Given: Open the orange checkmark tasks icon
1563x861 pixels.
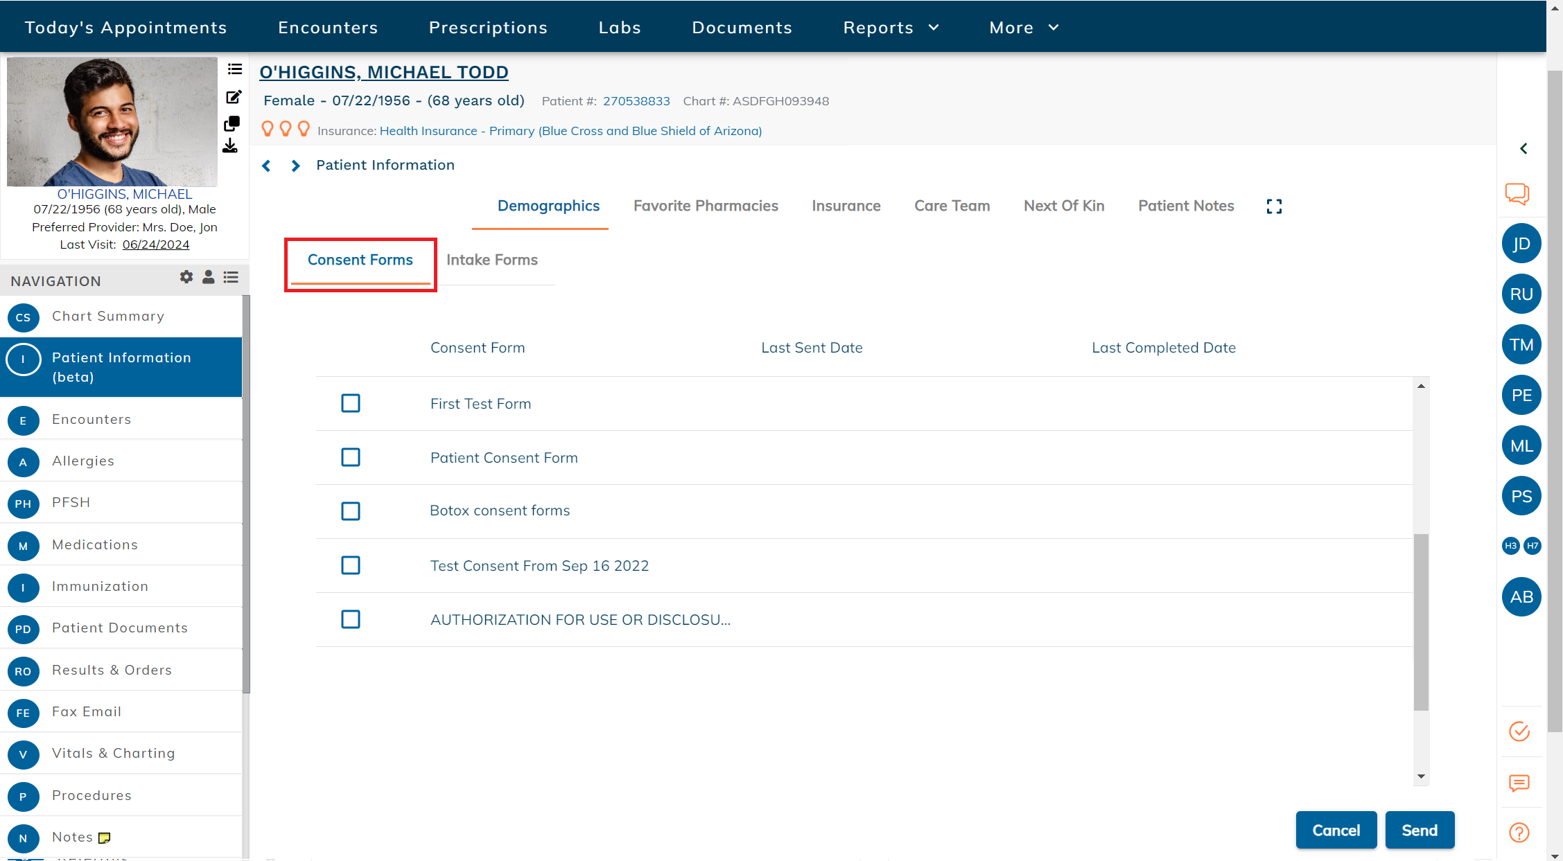Looking at the screenshot, I should pyautogui.click(x=1519, y=731).
